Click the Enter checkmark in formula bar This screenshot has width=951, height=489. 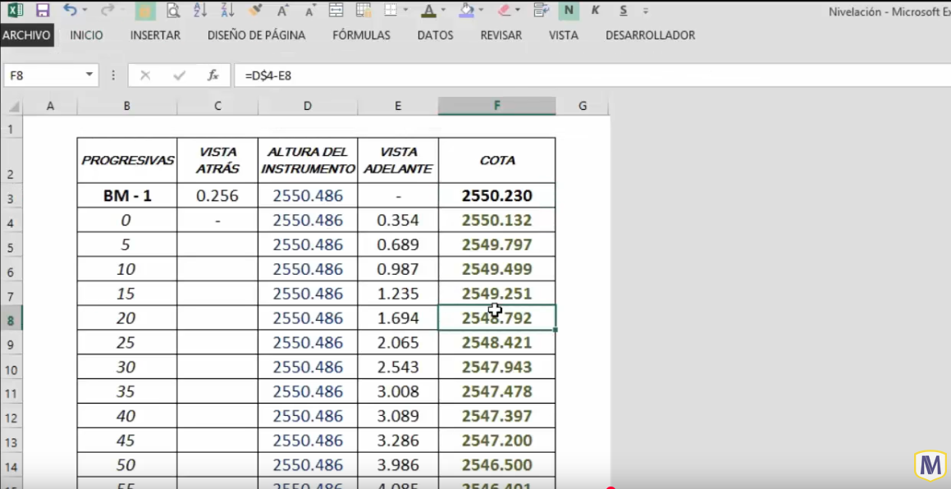click(x=179, y=75)
